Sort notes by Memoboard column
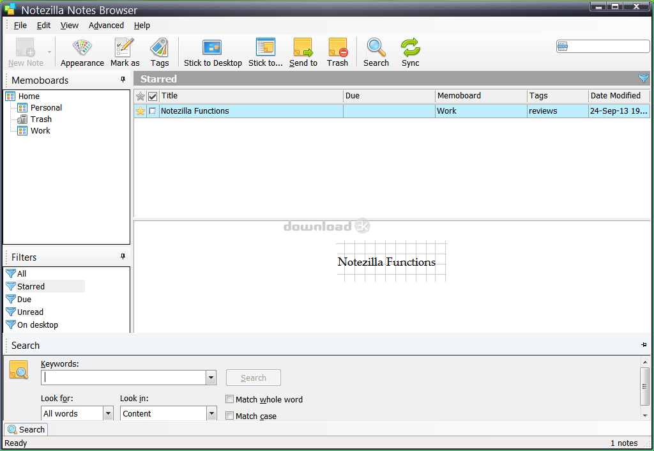Screen dimensions: 654x451 (481, 96)
